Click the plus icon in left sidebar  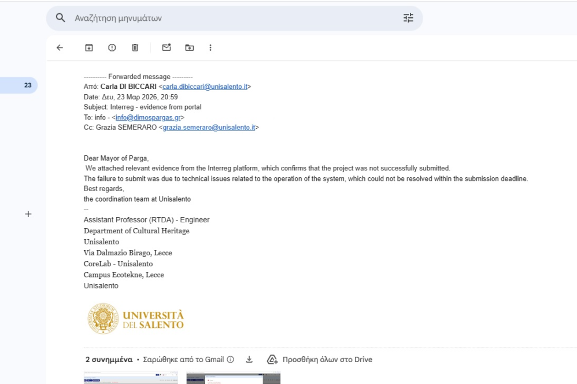click(x=28, y=214)
